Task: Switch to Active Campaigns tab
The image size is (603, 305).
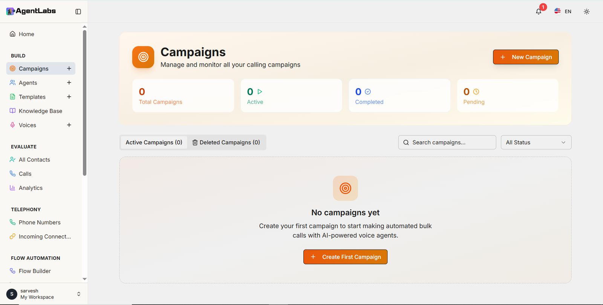Action: (154, 142)
